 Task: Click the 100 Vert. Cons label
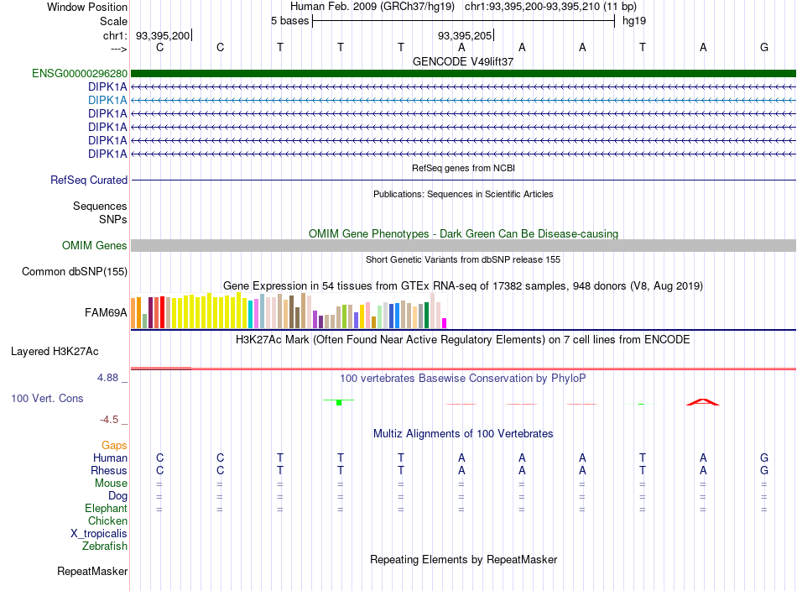pyautogui.click(x=47, y=398)
